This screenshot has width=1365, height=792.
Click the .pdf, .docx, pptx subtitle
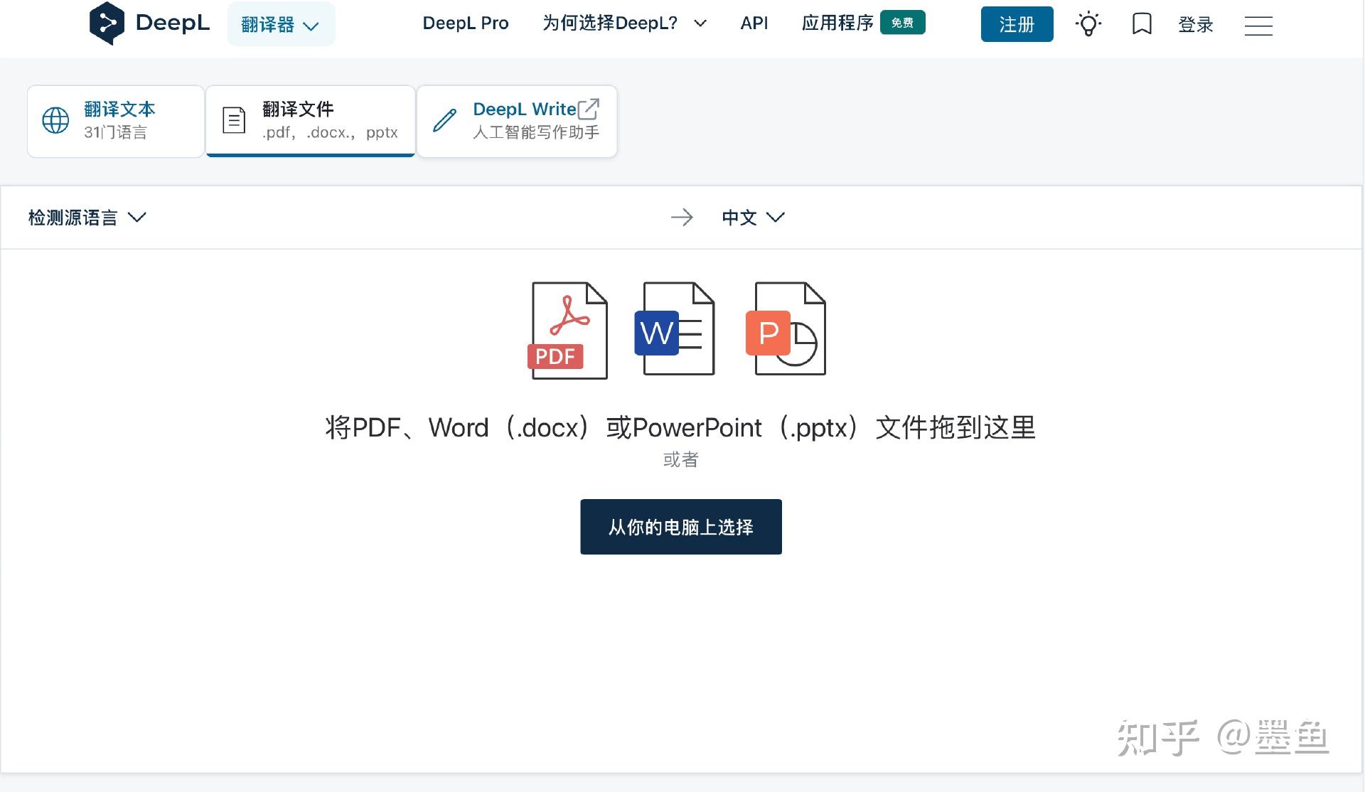[330, 132]
